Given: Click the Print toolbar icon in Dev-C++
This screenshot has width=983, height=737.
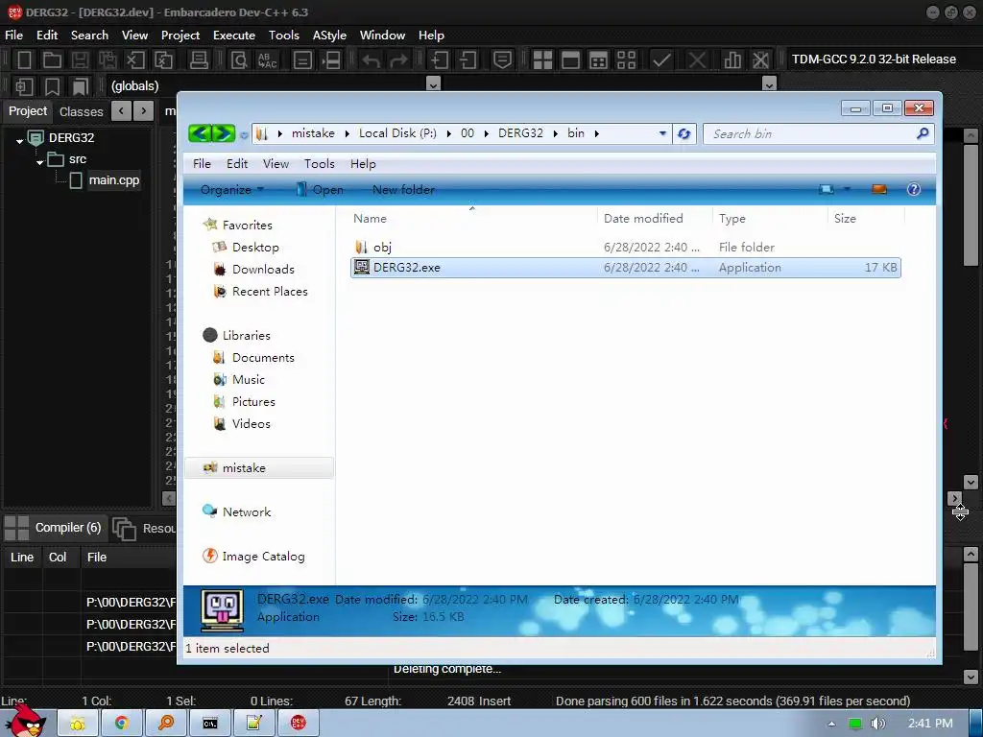Looking at the screenshot, I should 199,60.
